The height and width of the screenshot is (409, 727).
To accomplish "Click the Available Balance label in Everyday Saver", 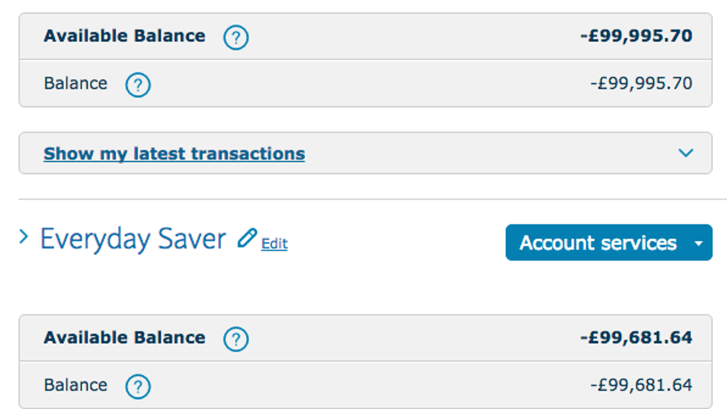I will tap(124, 338).
